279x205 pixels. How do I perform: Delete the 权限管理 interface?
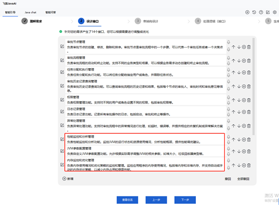click(249, 100)
